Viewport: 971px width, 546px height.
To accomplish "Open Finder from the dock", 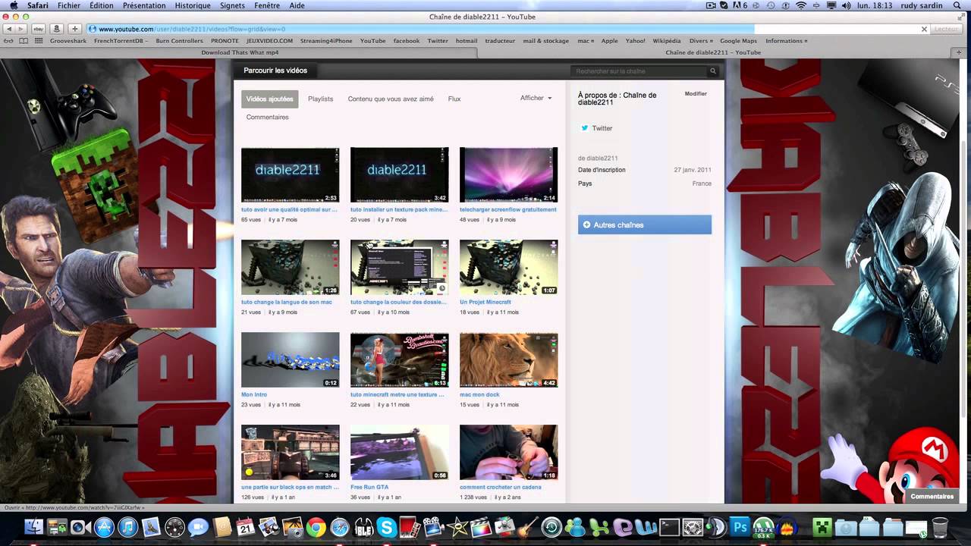I will (34, 526).
